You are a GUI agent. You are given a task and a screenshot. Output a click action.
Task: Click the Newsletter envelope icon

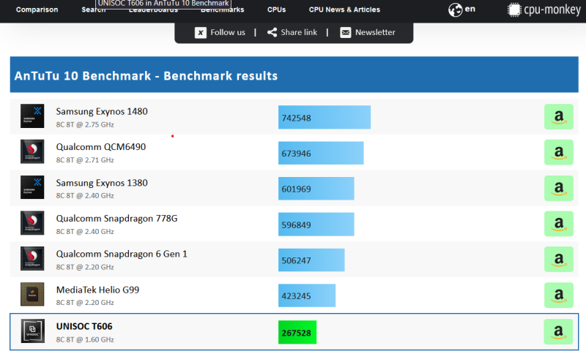pyautogui.click(x=345, y=32)
